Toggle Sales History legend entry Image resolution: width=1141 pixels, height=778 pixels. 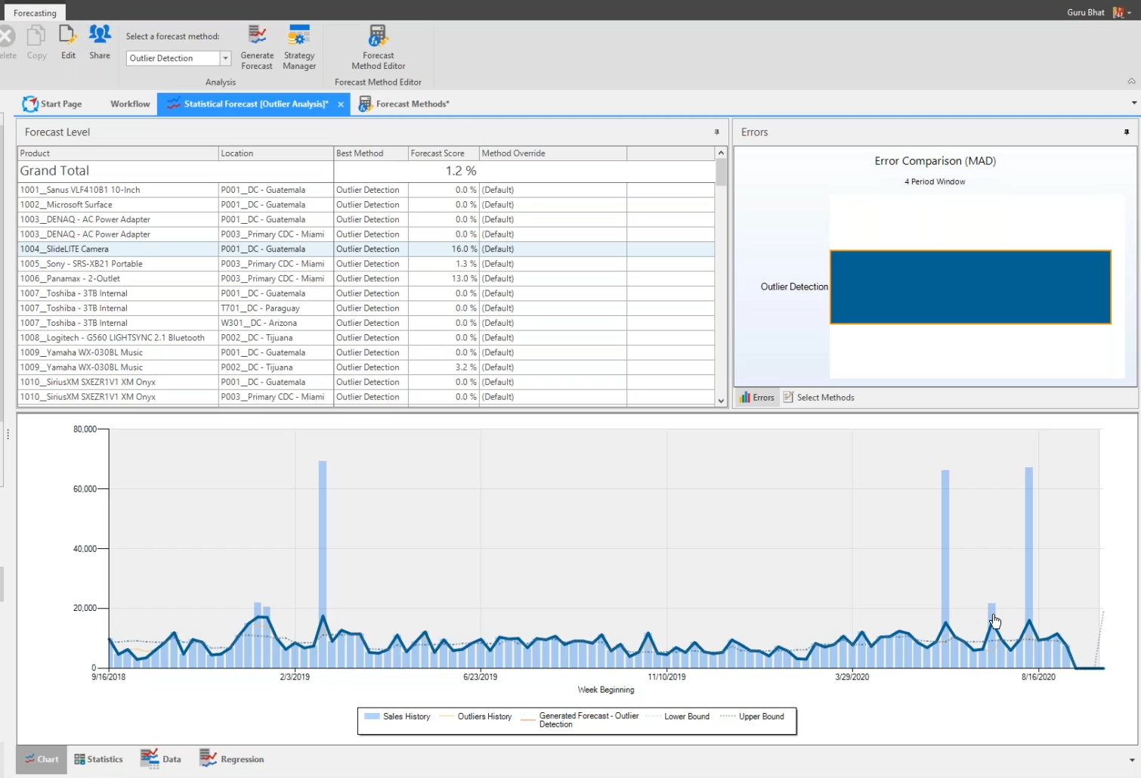(397, 716)
